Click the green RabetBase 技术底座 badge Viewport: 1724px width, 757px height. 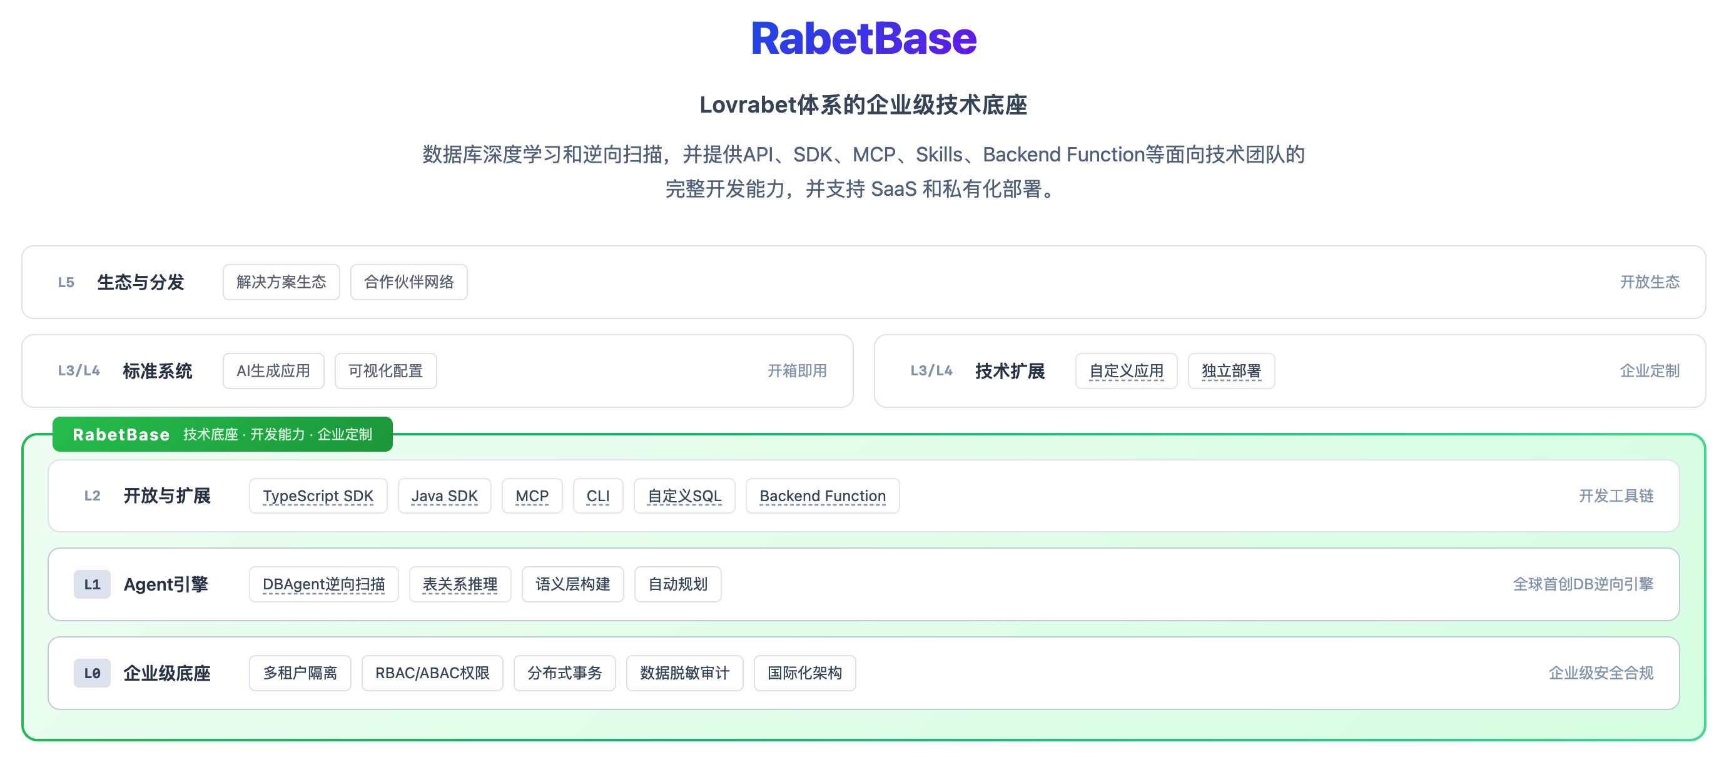tap(222, 434)
